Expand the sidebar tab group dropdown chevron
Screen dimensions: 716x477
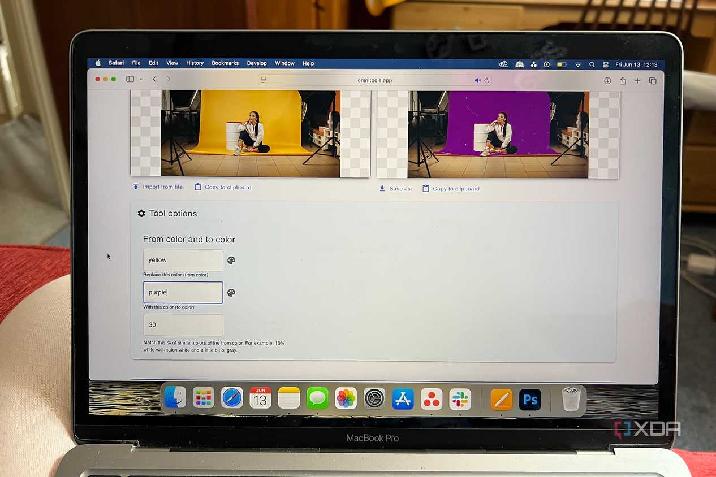click(x=141, y=79)
